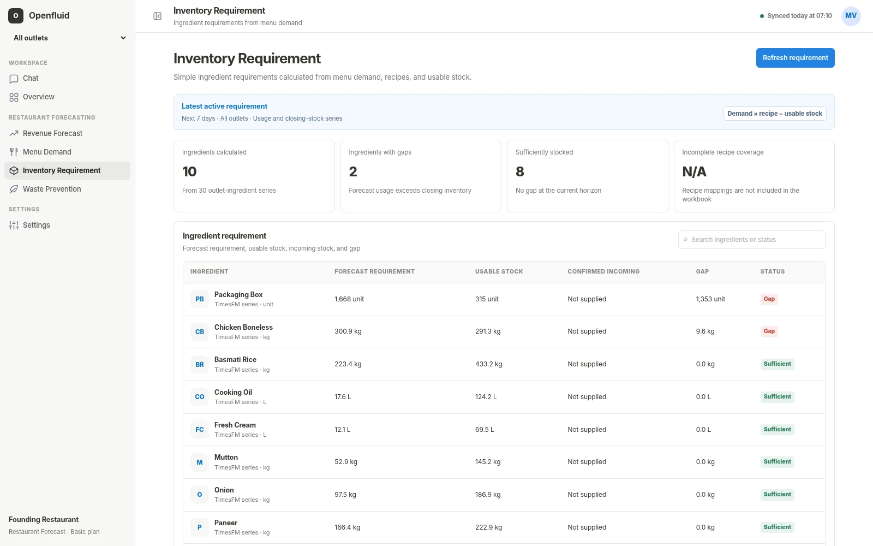Click the CO badge for Cooking Oil
The height and width of the screenshot is (546, 873).
click(x=200, y=397)
